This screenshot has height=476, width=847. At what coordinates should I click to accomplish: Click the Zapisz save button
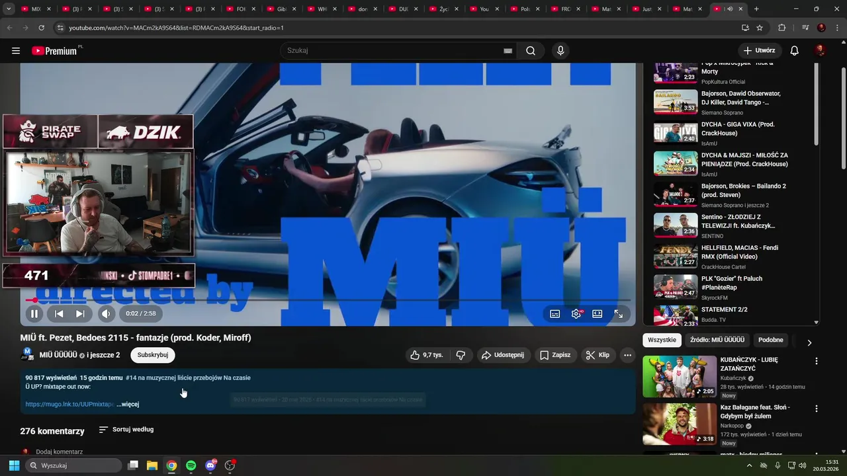click(555, 355)
